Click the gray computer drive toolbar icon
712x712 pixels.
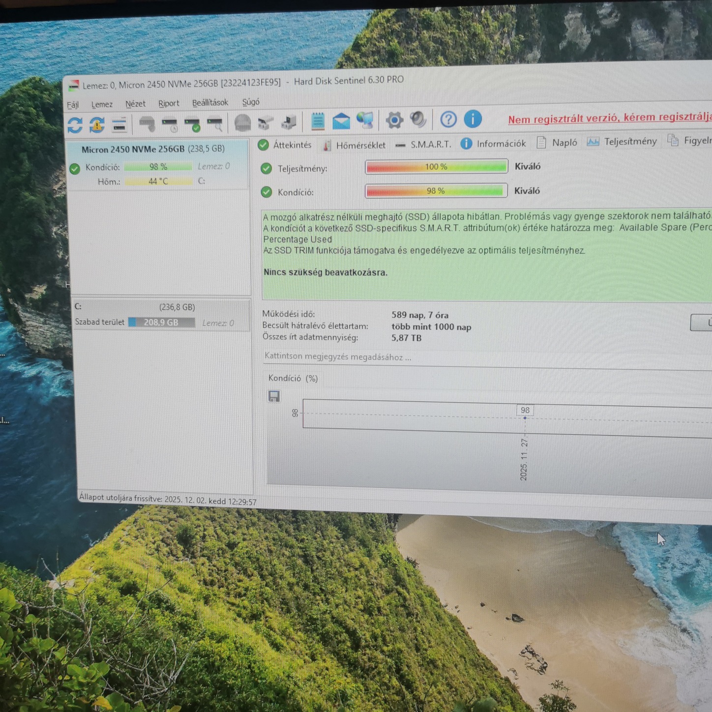click(289, 122)
